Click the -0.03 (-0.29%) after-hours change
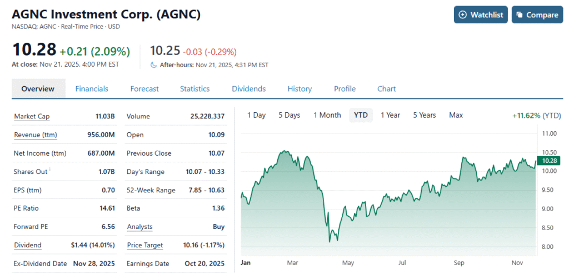 pos(209,52)
